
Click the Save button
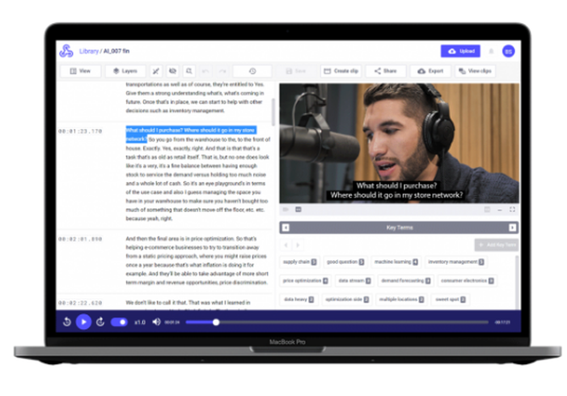296,71
